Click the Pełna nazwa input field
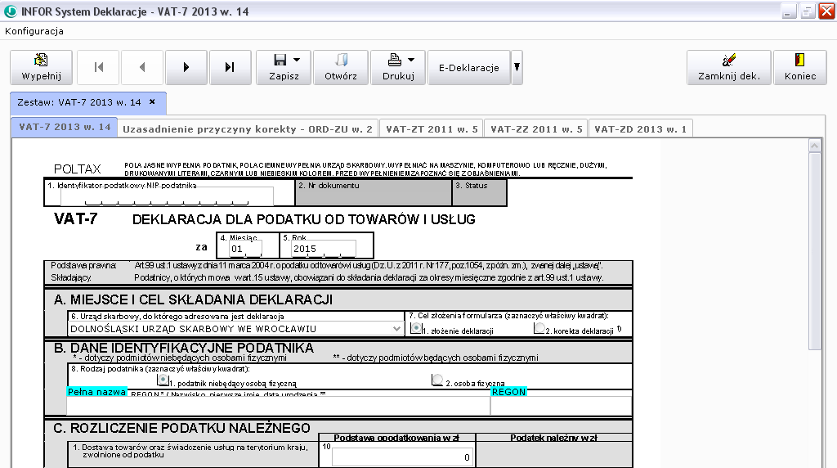 coord(278,406)
